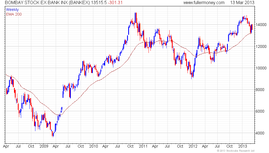Viewport: 269px width, 153px height.
Task: Click the 2009 year label on time axis
Action: point(44,146)
